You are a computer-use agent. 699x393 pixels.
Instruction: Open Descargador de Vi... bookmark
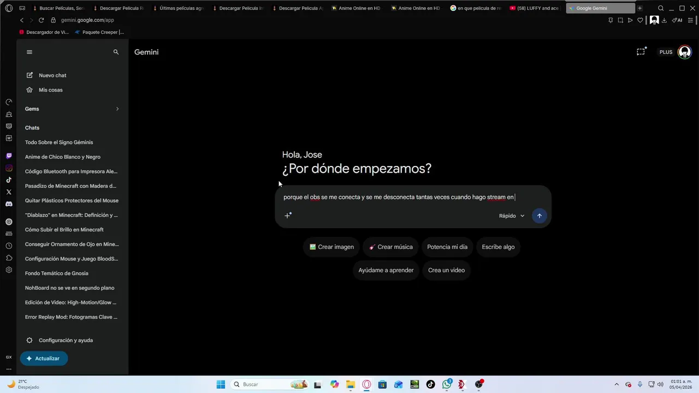pos(44,32)
